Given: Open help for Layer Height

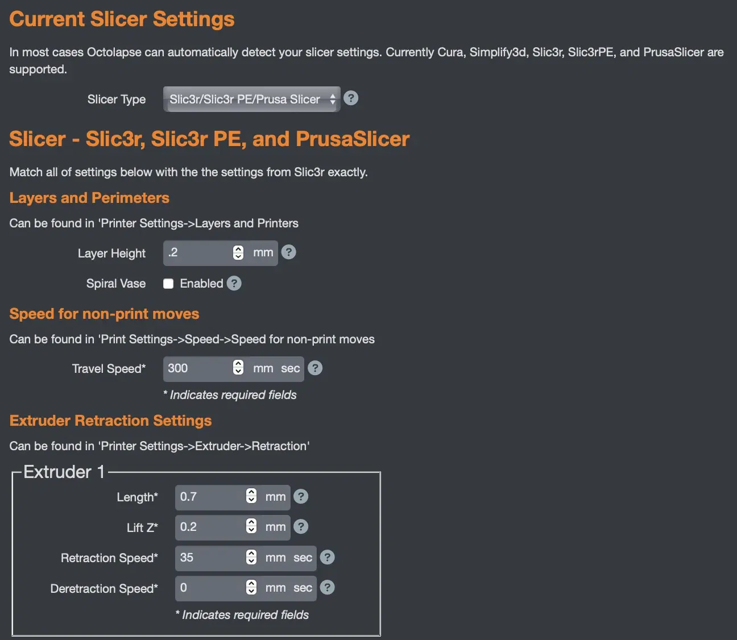Looking at the screenshot, I should pyautogui.click(x=289, y=252).
